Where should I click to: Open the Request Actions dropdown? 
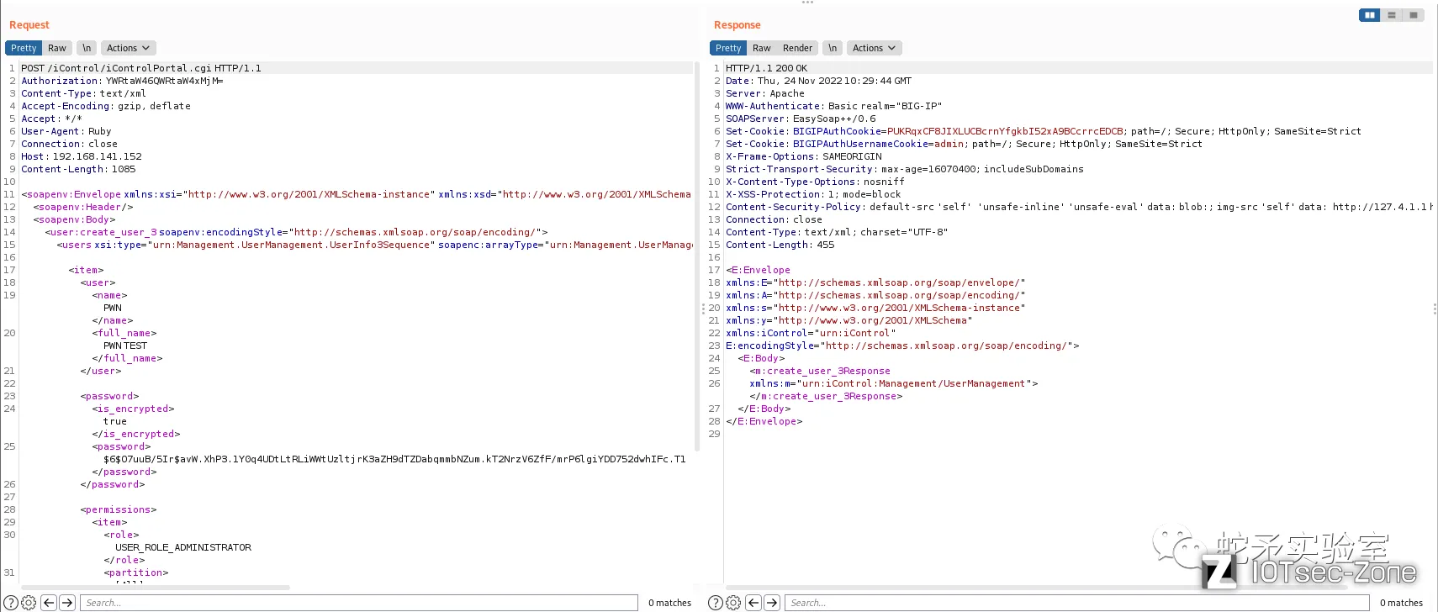click(x=128, y=48)
